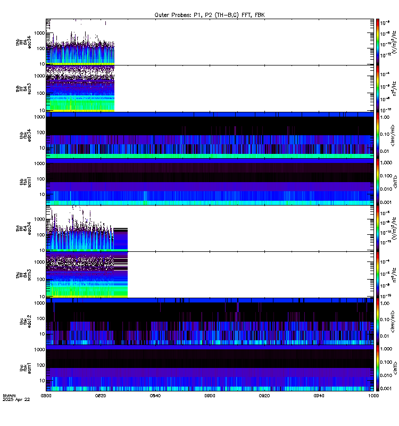Click the 0.010 value on thc scm1 color bar
The width and height of the screenshot is (399, 426).
[386, 375]
